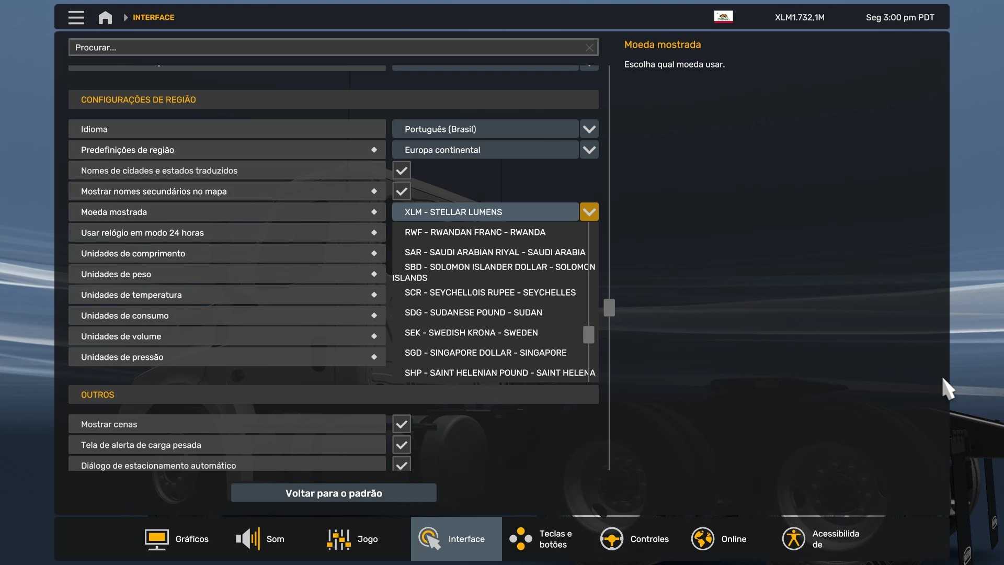Screen dimensions: 1004x565
Task: Disable the Mostrar cenas checkbox
Action: pos(402,424)
